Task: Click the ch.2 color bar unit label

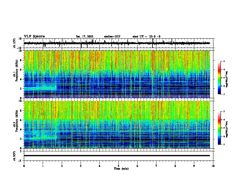Action: click(227, 129)
